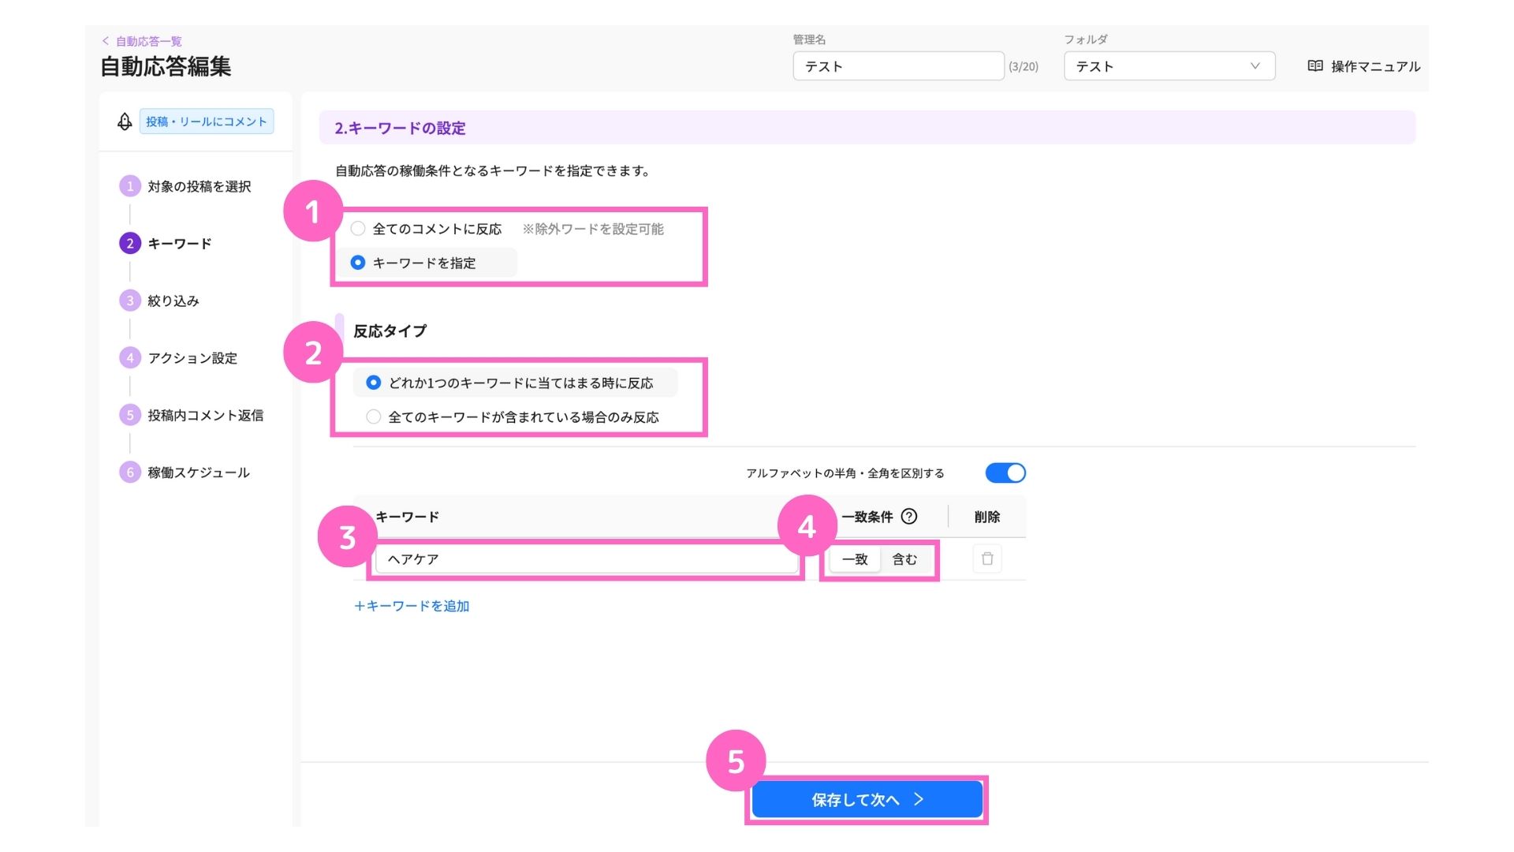Click 保存して次へ button
The image size is (1514, 852).
(867, 799)
